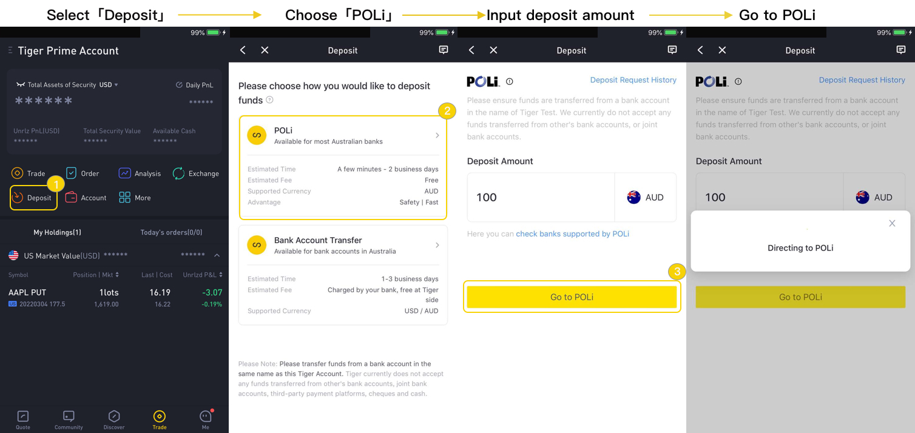Open the Bank Account Transfer option
This screenshot has height=433, width=915.
tap(343, 275)
